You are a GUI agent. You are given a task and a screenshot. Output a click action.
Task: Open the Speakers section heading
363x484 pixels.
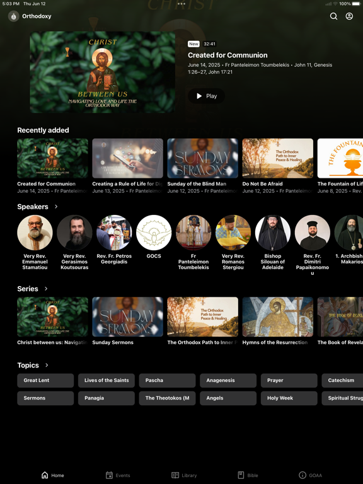coord(33,207)
